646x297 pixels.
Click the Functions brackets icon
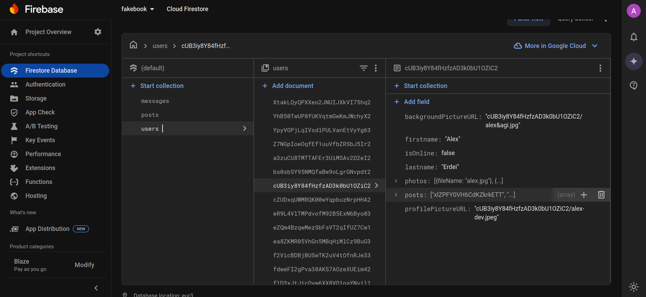[14, 182]
